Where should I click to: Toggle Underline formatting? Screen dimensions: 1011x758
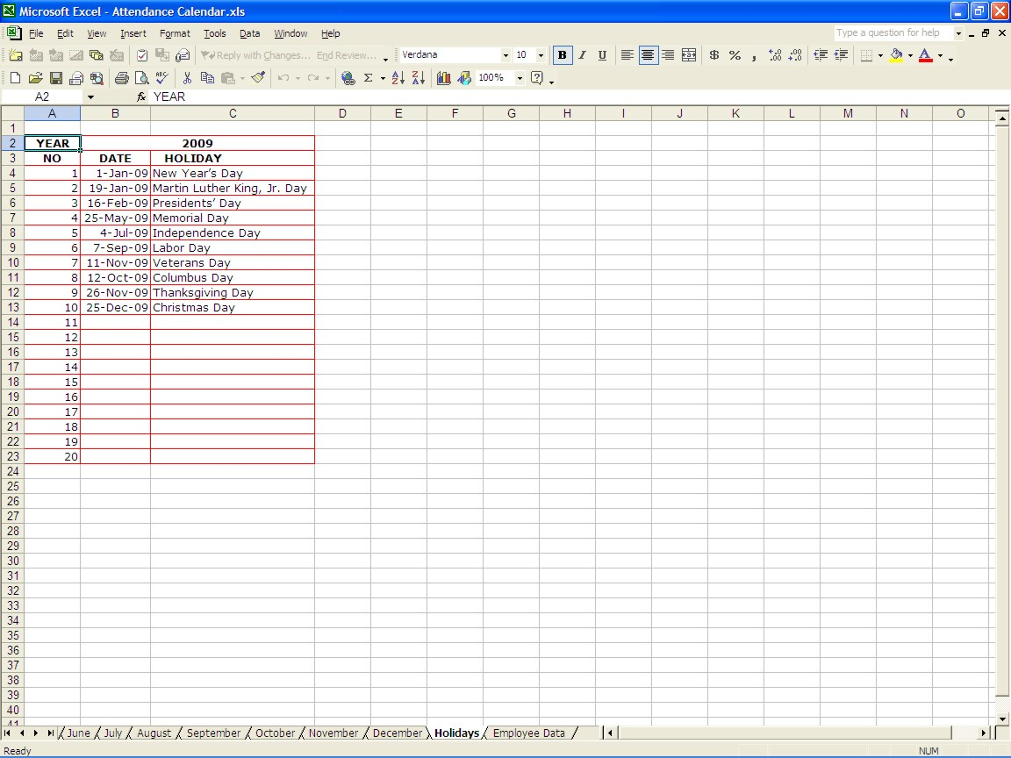(602, 55)
